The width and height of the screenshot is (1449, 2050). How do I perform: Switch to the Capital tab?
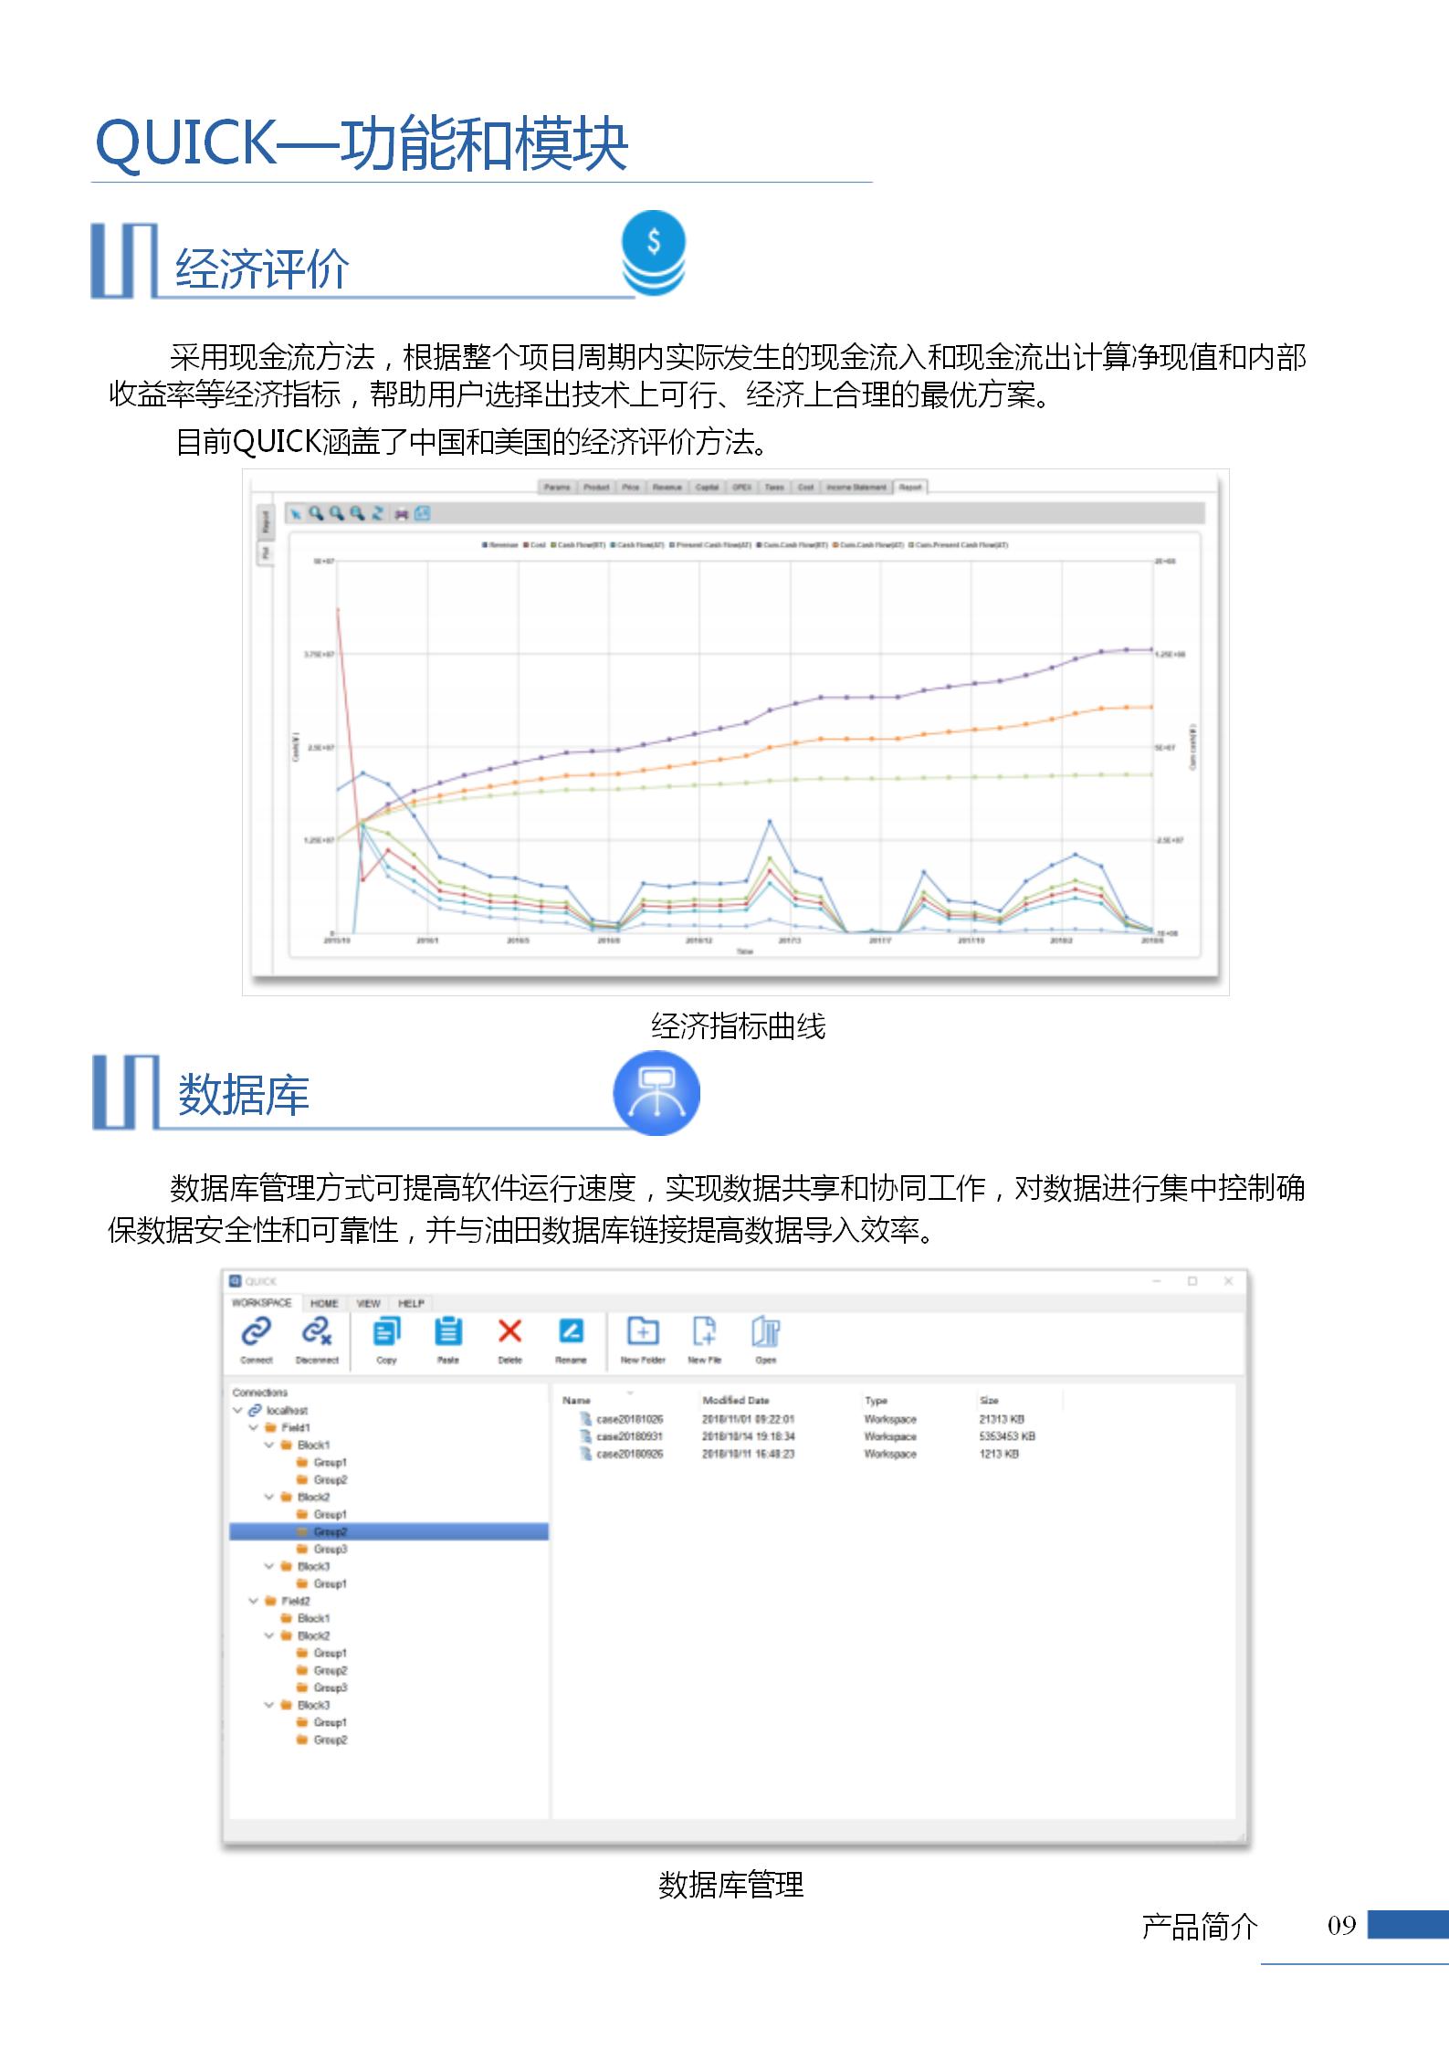tap(708, 488)
